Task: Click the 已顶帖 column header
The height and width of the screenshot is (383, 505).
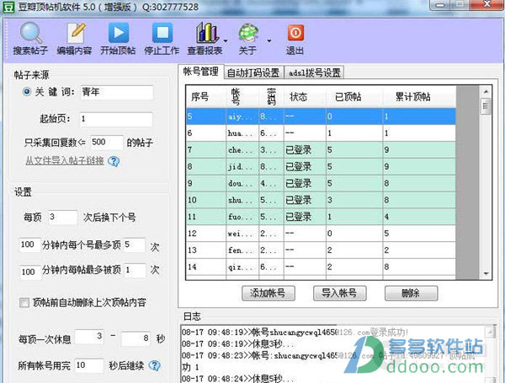Action: point(354,97)
